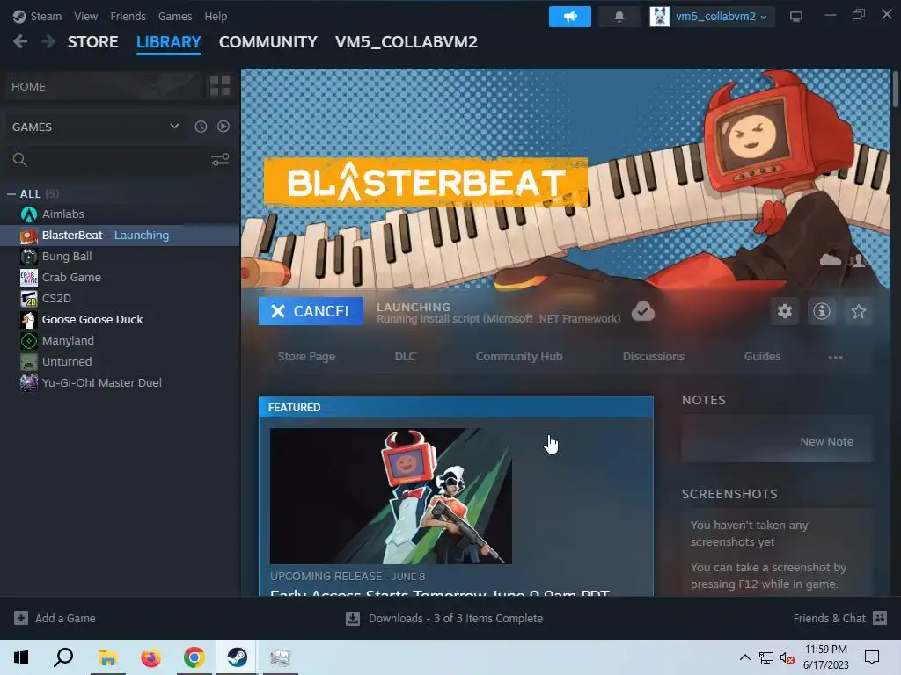Show hidden system tray icons
Screen dimensions: 901x675
(x=744, y=657)
